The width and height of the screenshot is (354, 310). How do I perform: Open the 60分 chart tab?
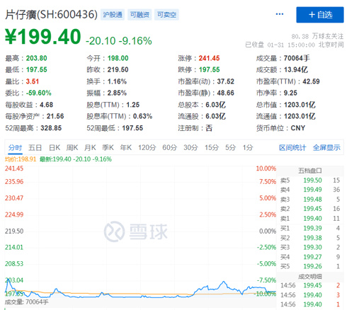(169, 148)
